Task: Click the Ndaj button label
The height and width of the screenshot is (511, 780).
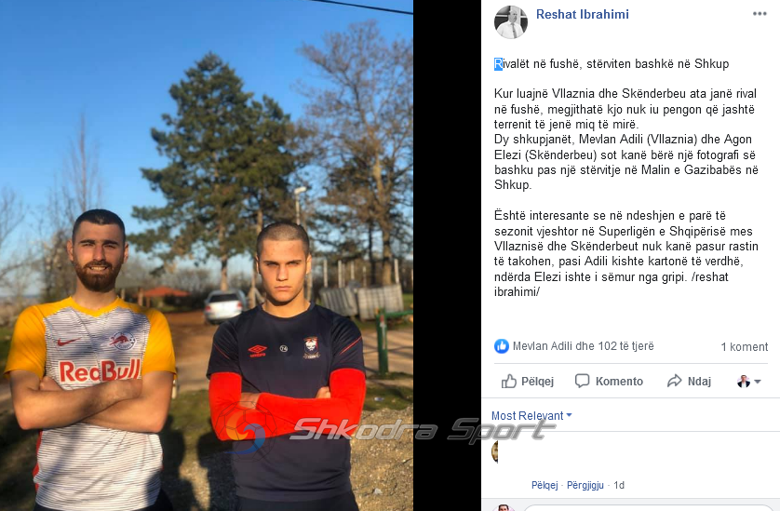Action: (699, 382)
